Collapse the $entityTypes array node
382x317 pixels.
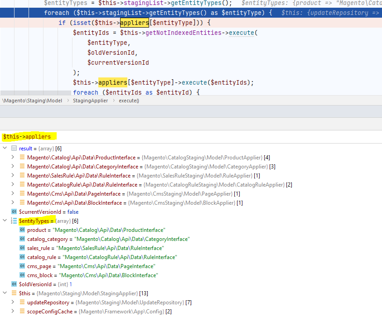pos(5,221)
